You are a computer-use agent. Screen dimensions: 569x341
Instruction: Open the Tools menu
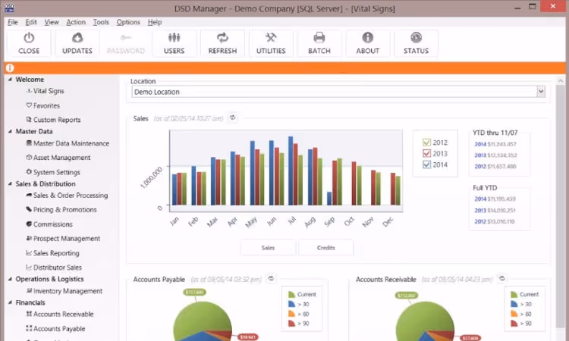click(101, 22)
